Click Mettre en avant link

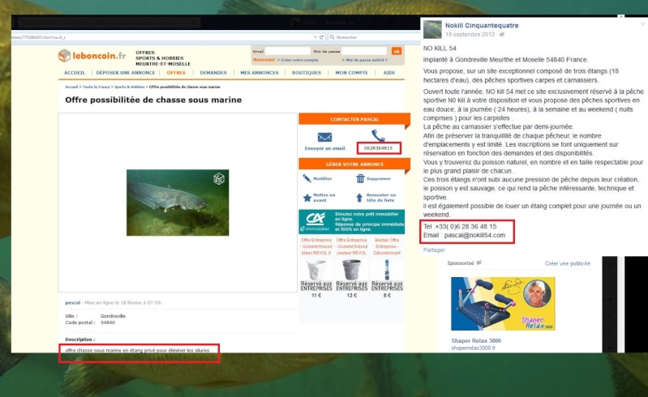pos(324,198)
